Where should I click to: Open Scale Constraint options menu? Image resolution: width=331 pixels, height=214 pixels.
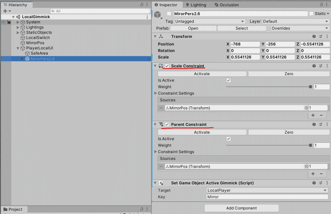pyautogui.click(x=327, y=66)
